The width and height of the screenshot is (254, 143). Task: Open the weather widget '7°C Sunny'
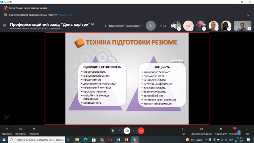194,140
